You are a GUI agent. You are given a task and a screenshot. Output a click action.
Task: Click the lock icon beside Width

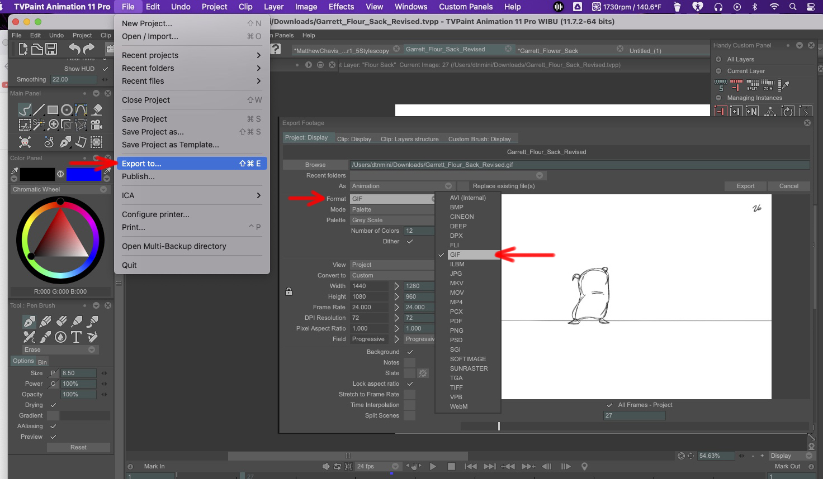coord(288,291)
